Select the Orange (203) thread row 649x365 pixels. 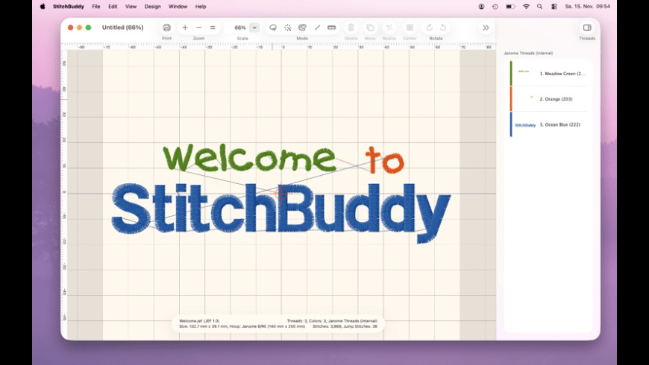548,99
